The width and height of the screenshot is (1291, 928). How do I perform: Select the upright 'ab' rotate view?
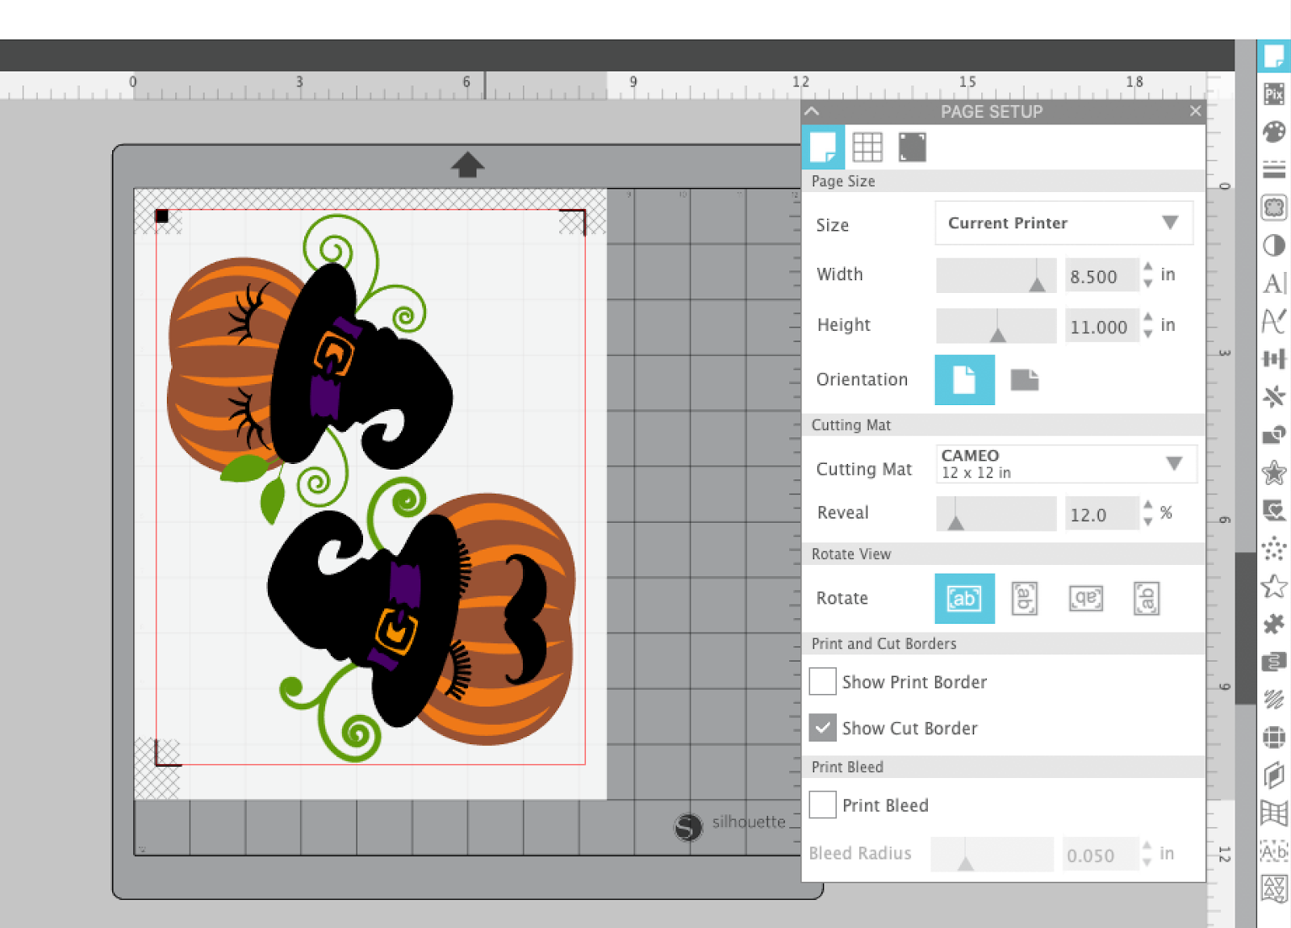(x=964, y=598)
